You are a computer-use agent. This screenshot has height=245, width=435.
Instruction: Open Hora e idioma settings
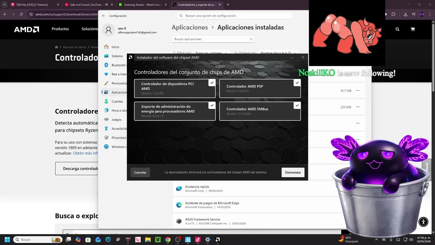tap(114, 111)
